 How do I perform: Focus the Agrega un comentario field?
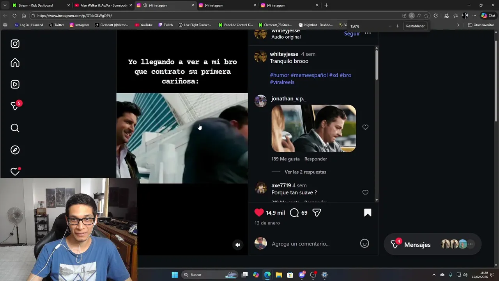click(x=301, y=244)
